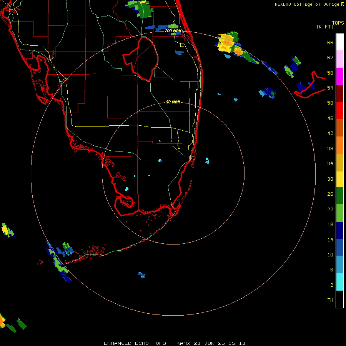
Task: Click the 34 scale value
Action: (x=330, y=164)
